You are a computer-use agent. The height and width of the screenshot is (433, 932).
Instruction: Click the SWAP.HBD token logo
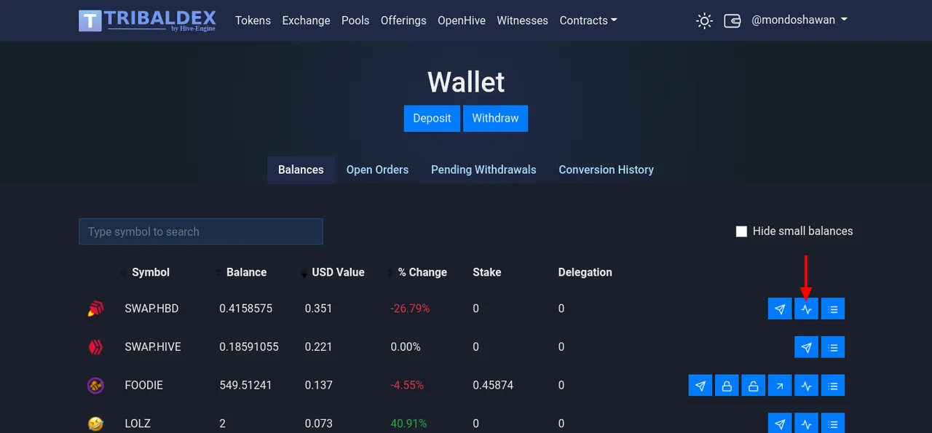(95, 309)
